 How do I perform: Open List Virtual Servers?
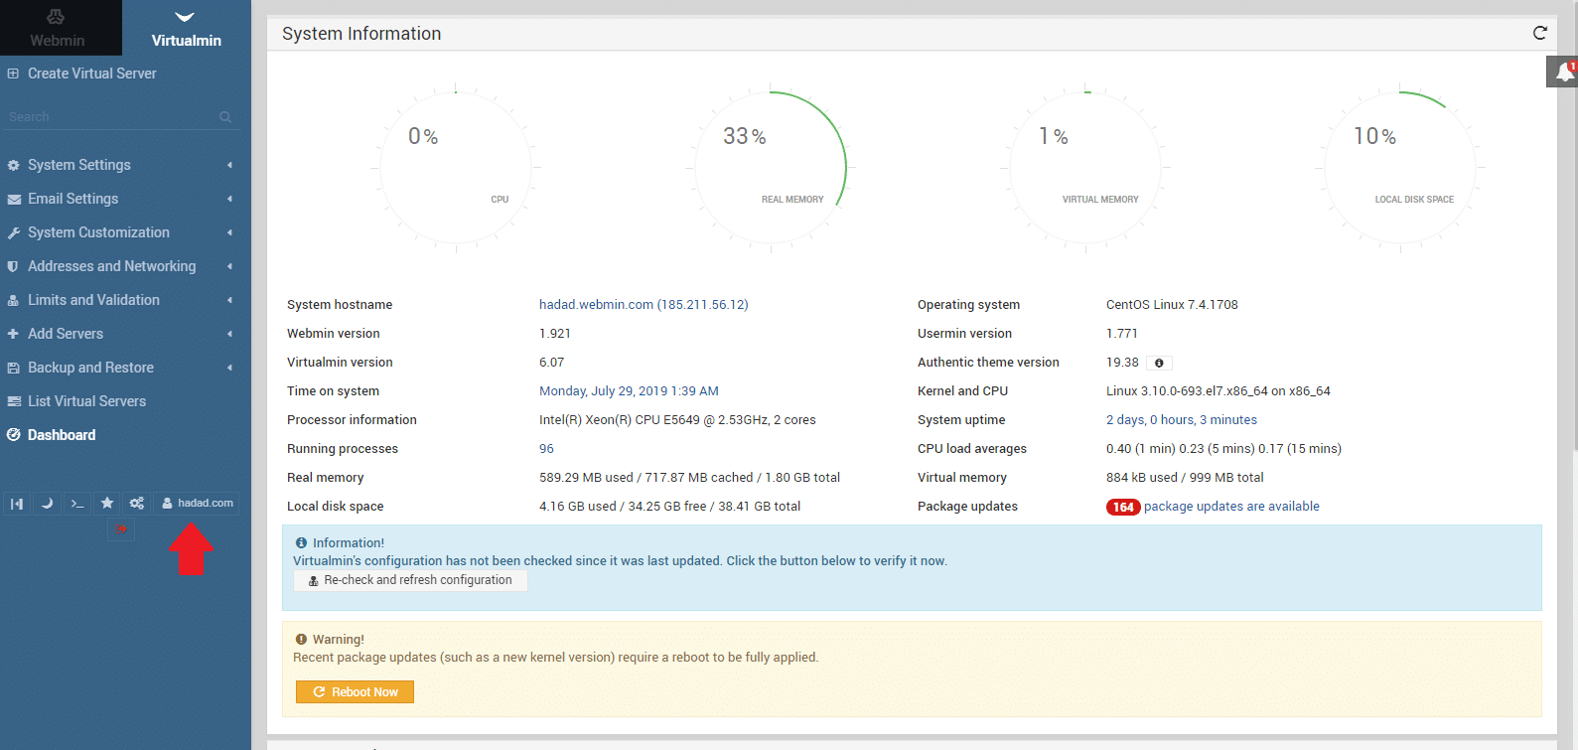pos(86,401)
